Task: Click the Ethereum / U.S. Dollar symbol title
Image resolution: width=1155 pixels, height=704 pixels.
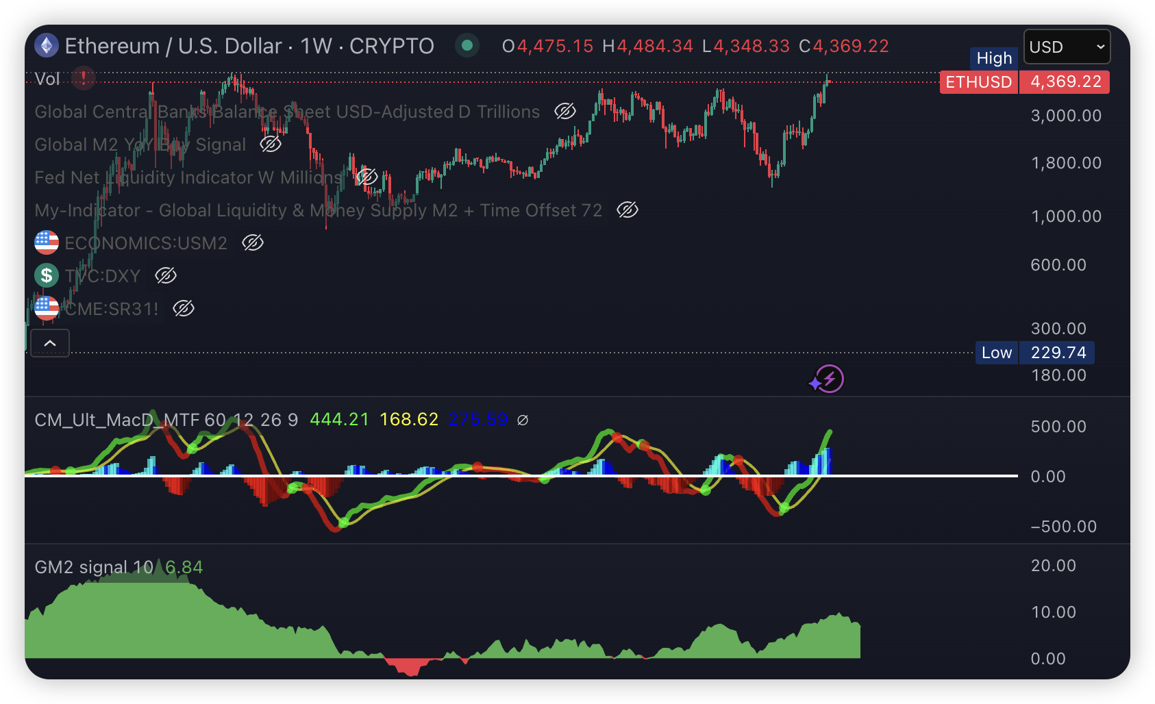Action: tap(249, 46)
